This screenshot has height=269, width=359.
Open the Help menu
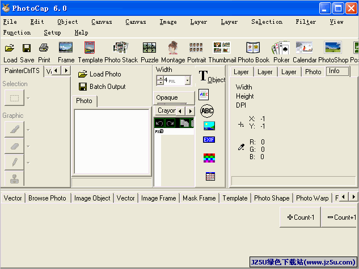pos(82,32)
